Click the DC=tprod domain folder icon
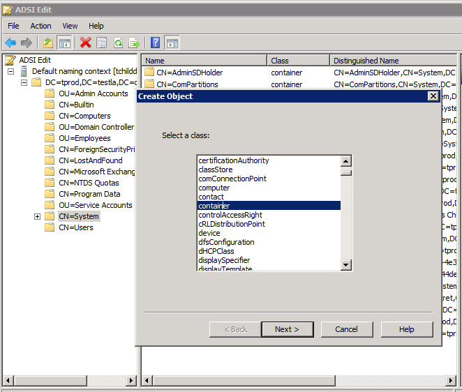 [36, 82]
